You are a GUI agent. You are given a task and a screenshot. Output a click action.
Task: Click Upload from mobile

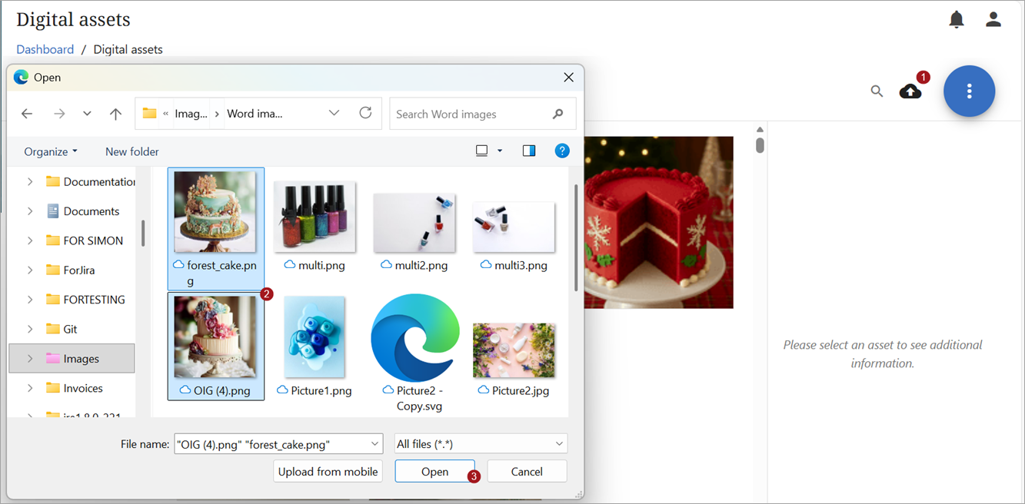[328, 472]
